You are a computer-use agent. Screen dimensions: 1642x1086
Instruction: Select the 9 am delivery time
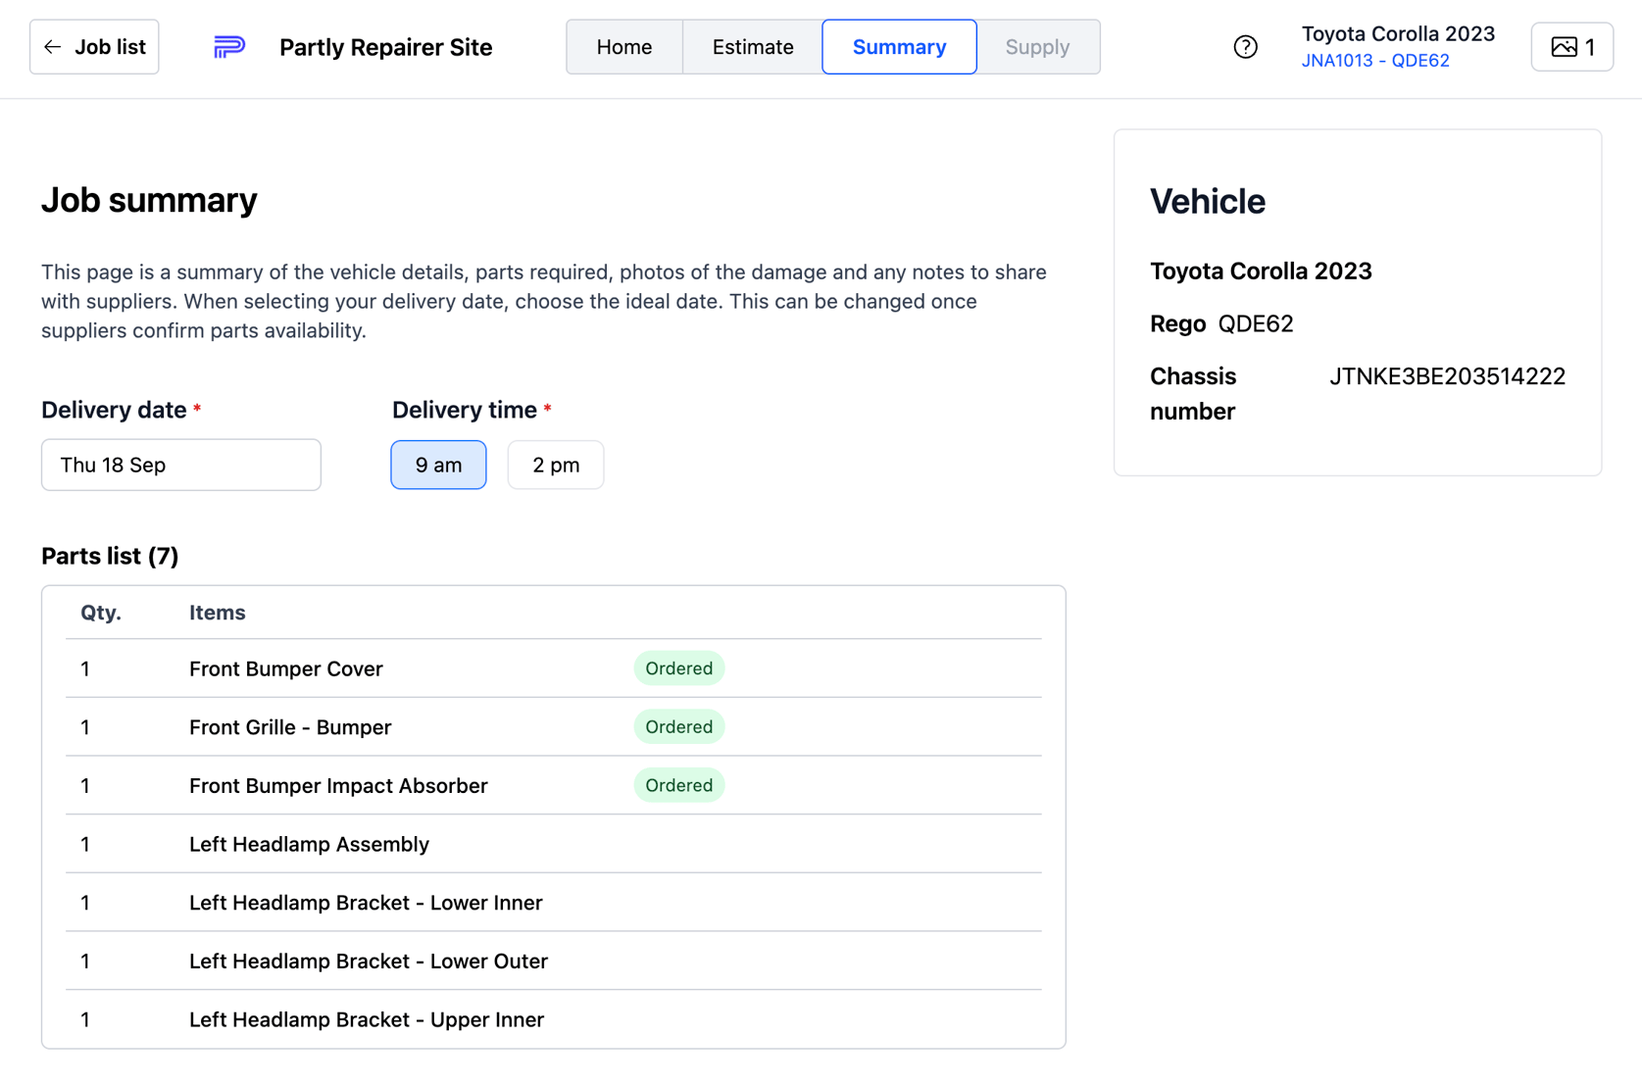click(x=438, y=465)
